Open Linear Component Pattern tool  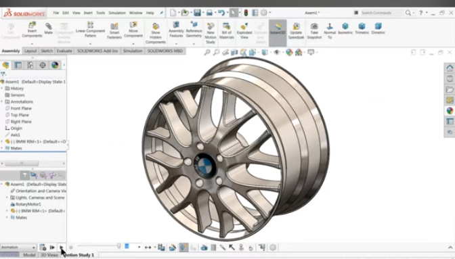coord(90,30)
